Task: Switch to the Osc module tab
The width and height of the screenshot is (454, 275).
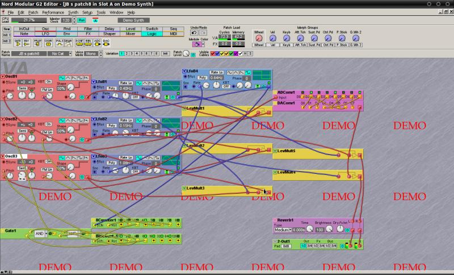Action: pos(45,29)
